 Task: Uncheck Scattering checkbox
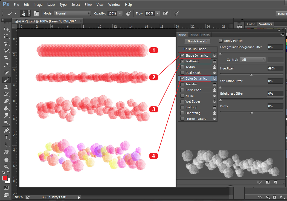(x=182, y=61)
